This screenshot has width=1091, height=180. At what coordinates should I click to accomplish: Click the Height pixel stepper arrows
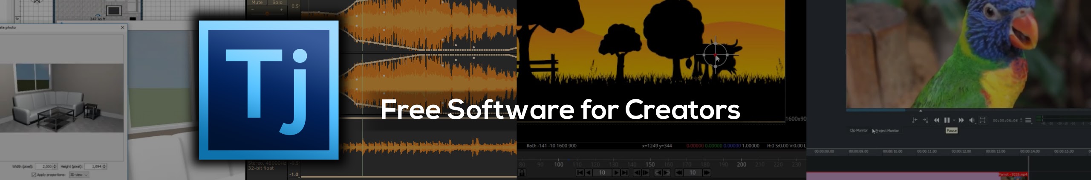coord(105,166)
